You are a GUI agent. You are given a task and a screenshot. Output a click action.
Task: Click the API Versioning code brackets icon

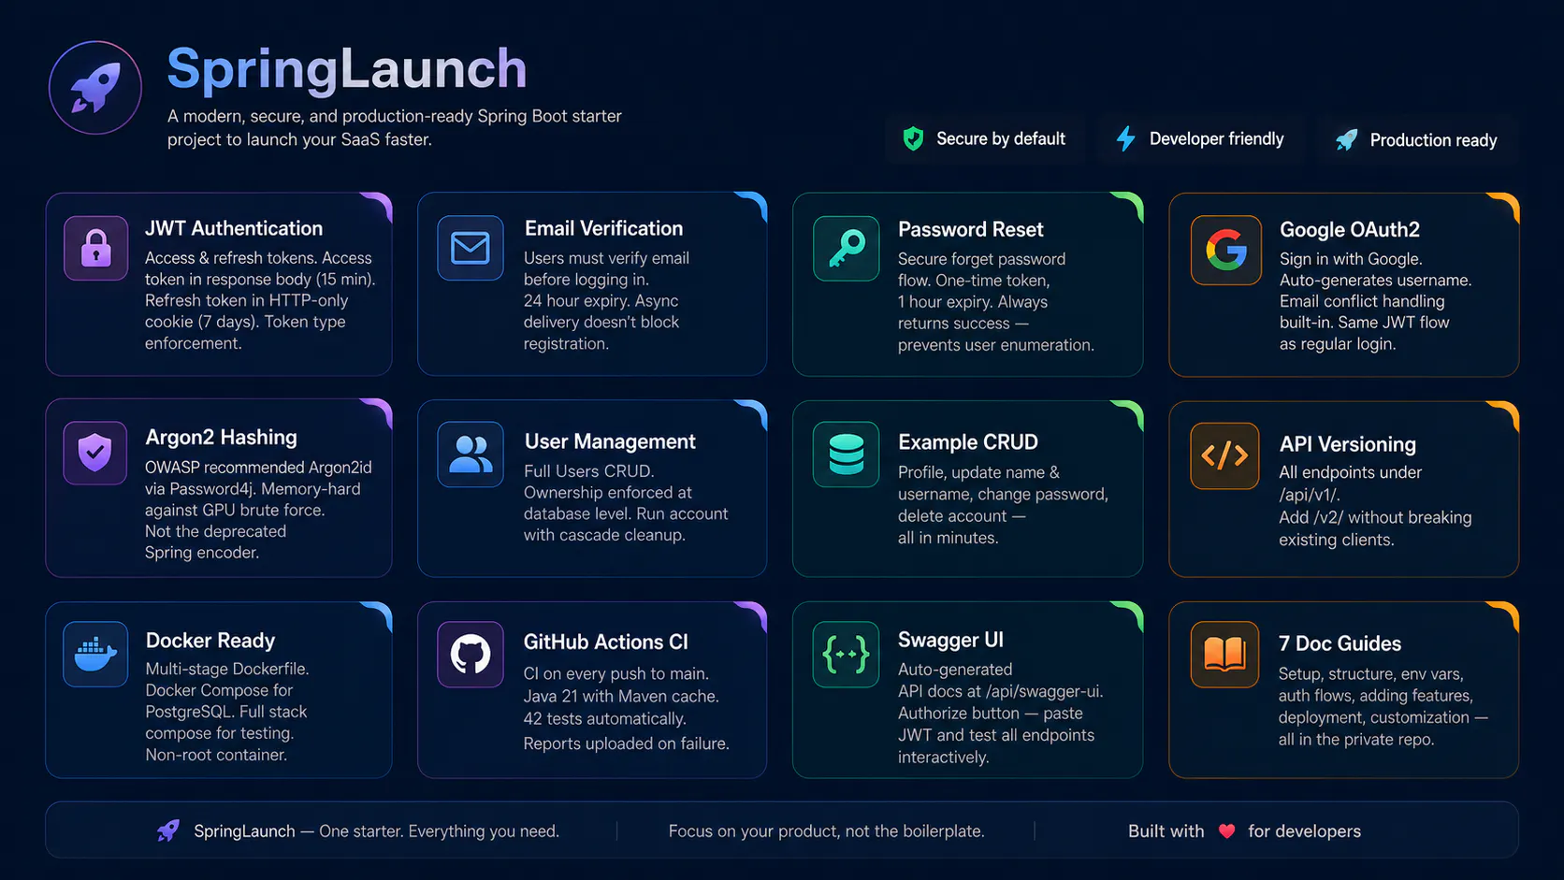click(1224, 455)
